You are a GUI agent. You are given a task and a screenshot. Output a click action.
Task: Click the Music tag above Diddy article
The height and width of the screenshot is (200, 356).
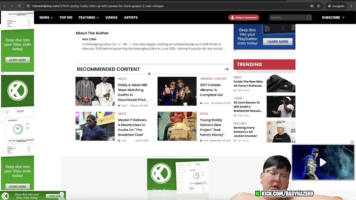point(122,79)
